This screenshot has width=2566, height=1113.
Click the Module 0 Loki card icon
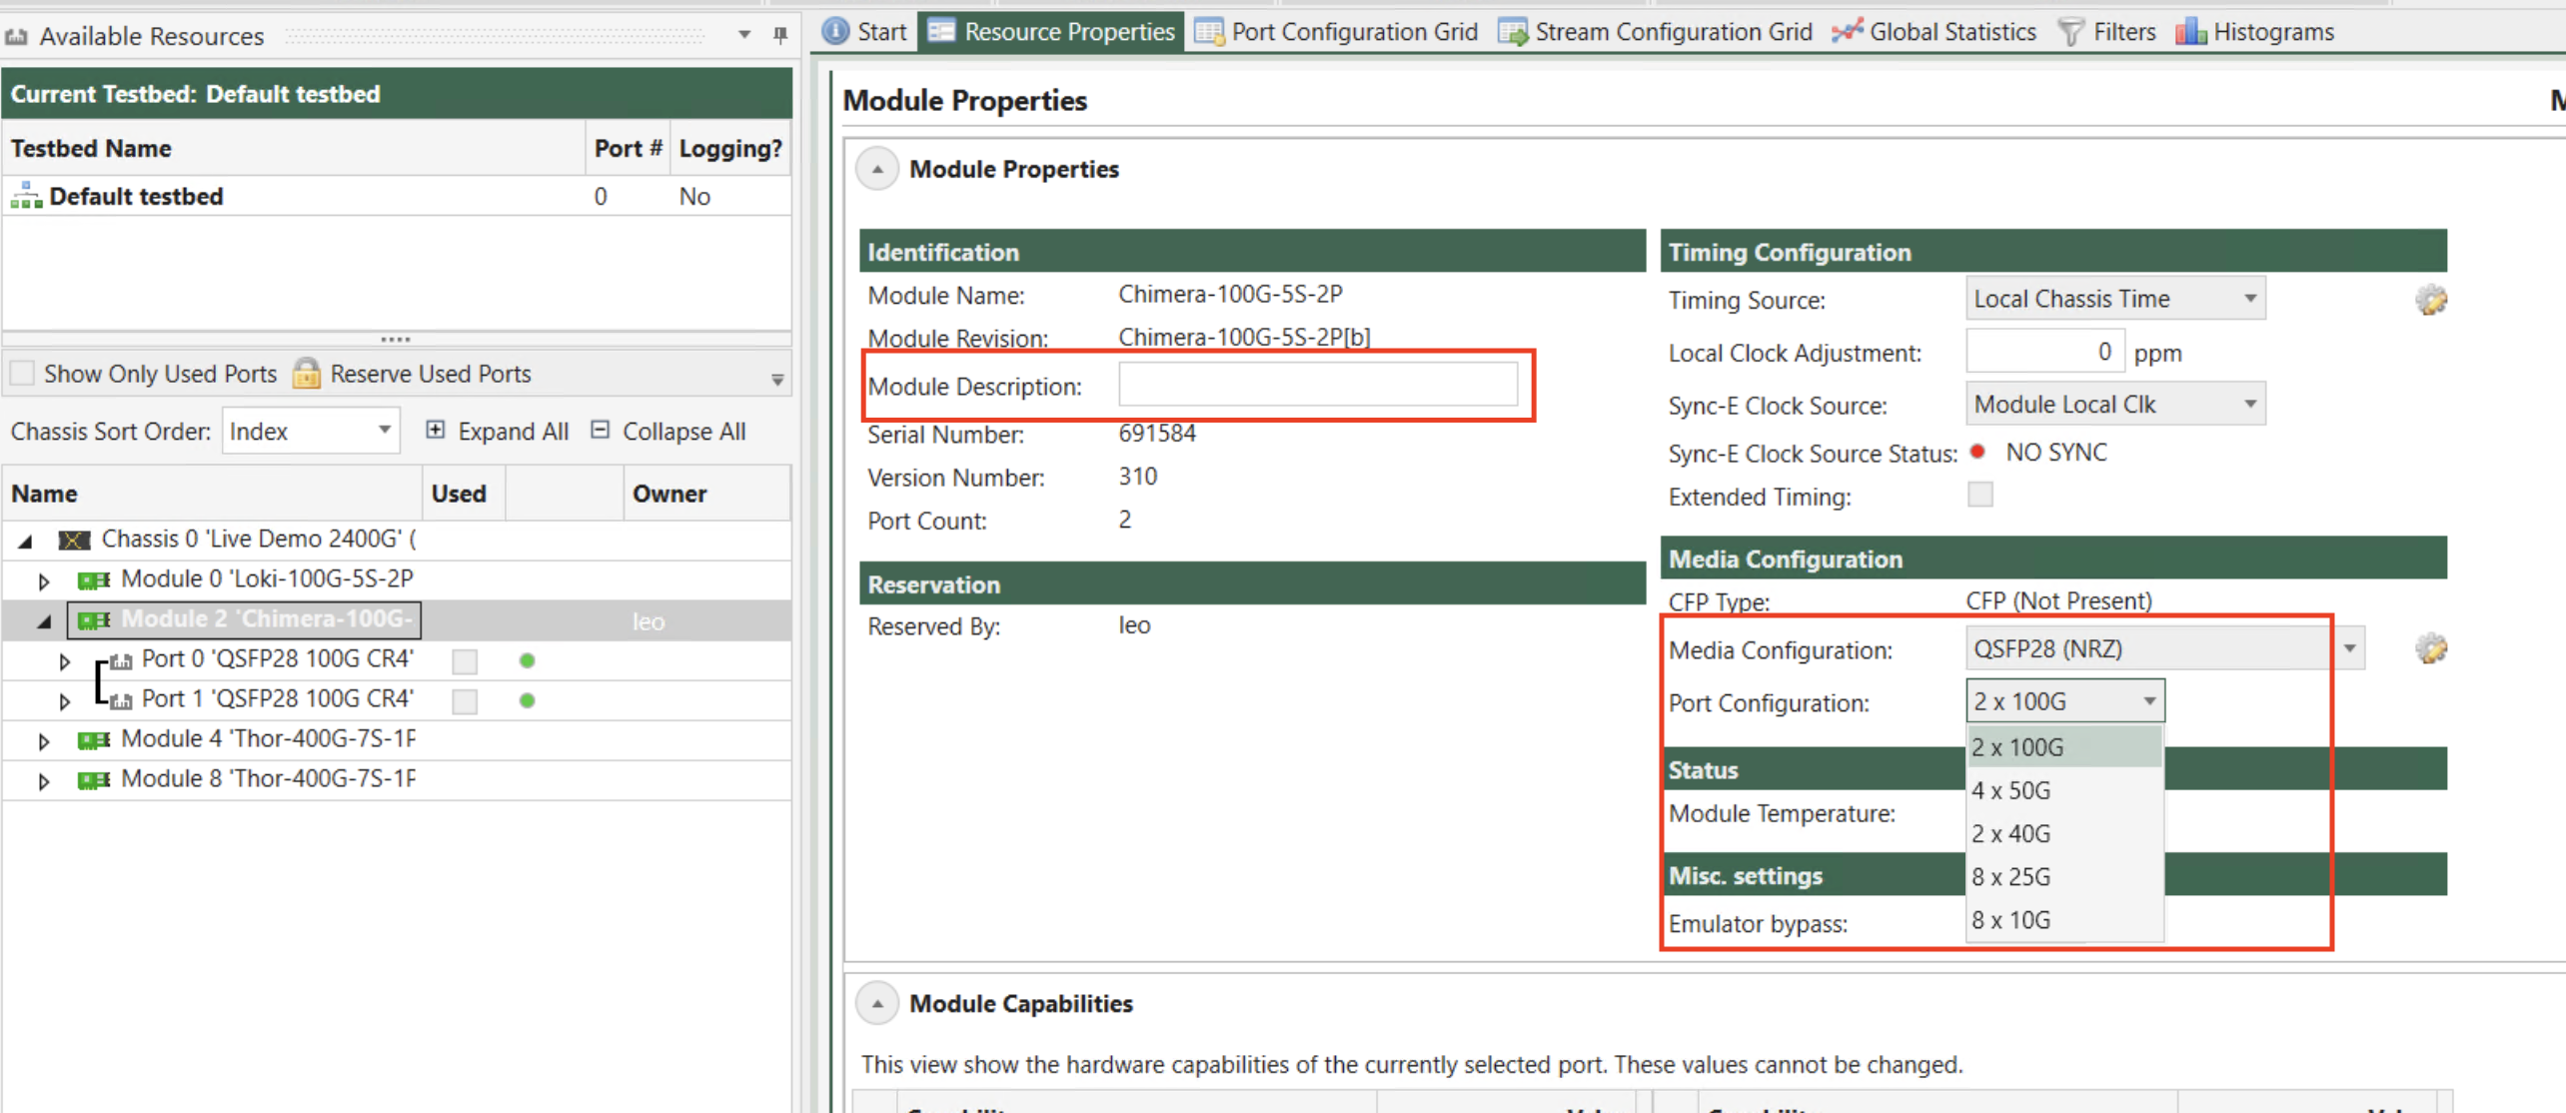point(94,579)
